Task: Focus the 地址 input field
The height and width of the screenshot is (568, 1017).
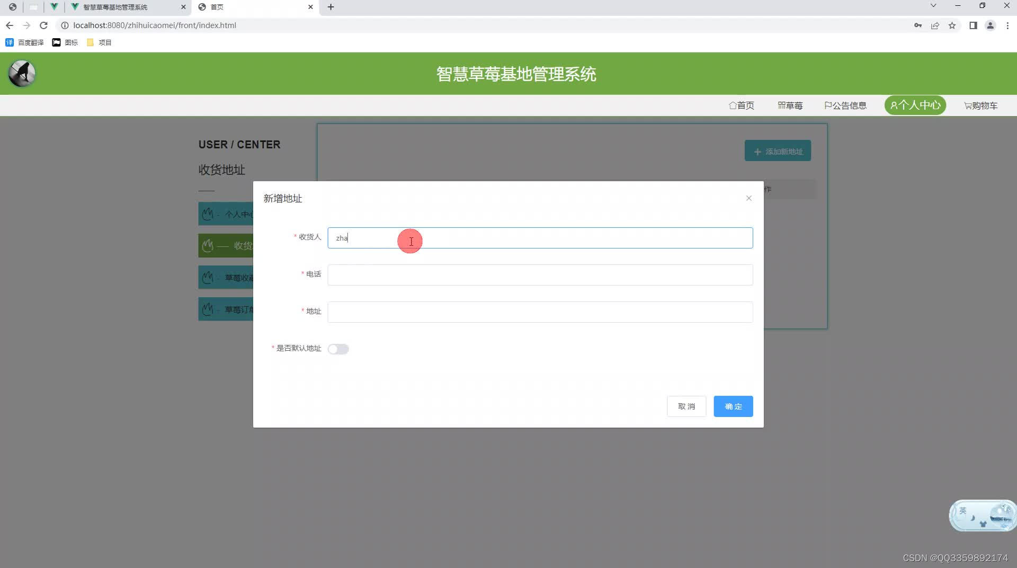Action: 540,312
